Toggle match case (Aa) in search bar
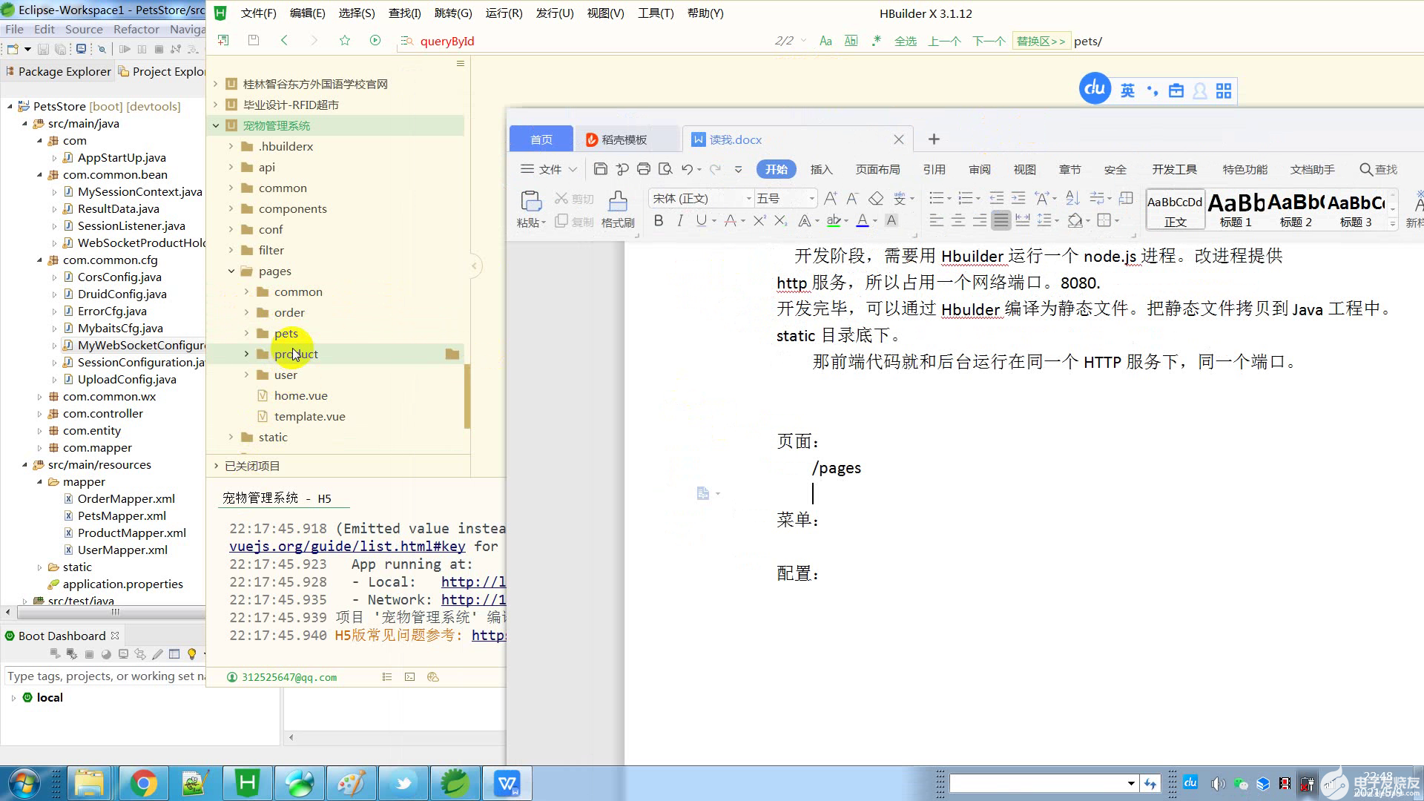This screenshot has width=1424, height=801. (x=825, y=41)
